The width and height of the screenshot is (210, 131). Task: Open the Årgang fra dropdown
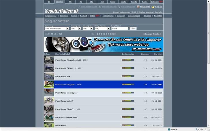(x=80, y=29)
